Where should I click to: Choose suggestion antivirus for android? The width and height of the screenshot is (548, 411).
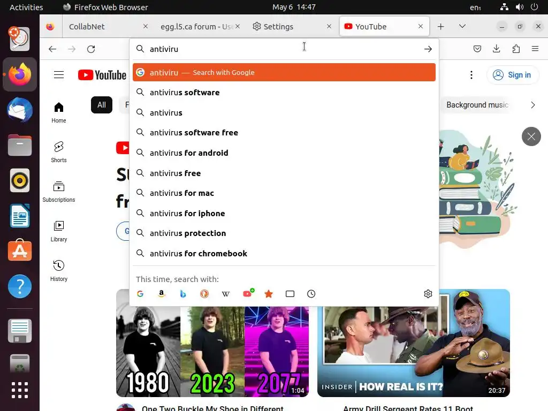click(284, 153)
